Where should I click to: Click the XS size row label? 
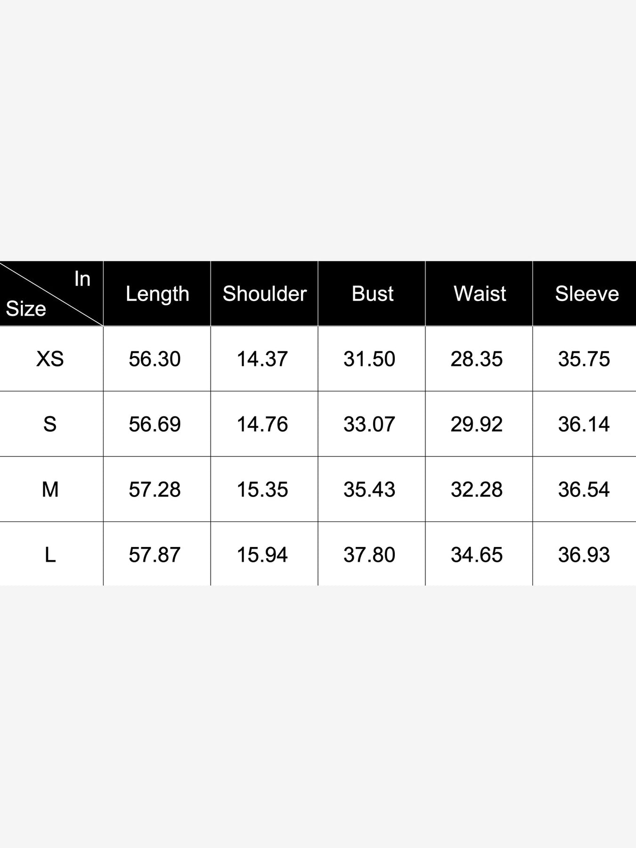[50, 359]
